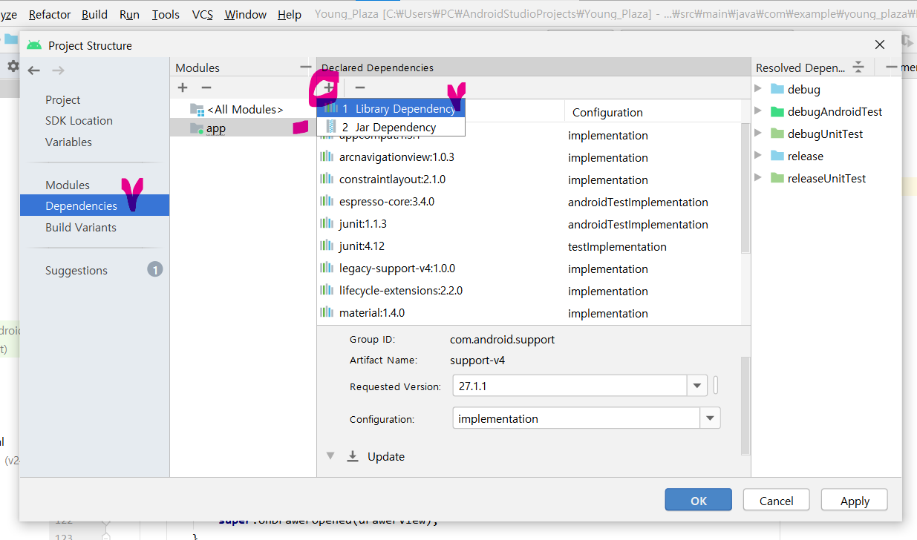Viewport: 917px width, 540px height.
Task: Open the Requested Version dropdown arrow
Action: click(x=696, y=386)
